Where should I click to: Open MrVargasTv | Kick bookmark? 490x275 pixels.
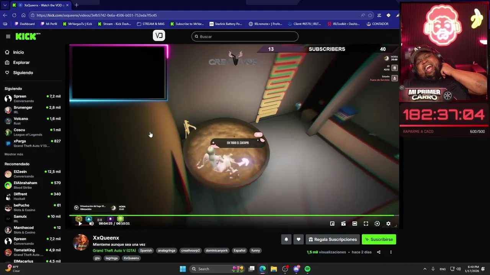click(x=77, y=24)
